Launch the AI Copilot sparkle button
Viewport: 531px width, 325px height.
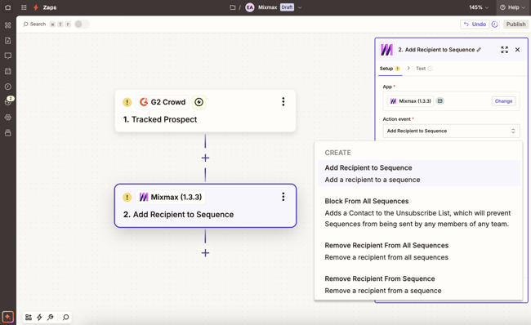pos(8,317)
